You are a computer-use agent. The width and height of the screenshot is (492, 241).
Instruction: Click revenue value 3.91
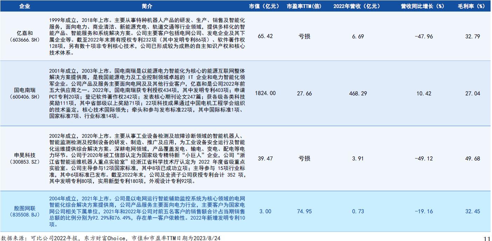click(x=358, y=158)
